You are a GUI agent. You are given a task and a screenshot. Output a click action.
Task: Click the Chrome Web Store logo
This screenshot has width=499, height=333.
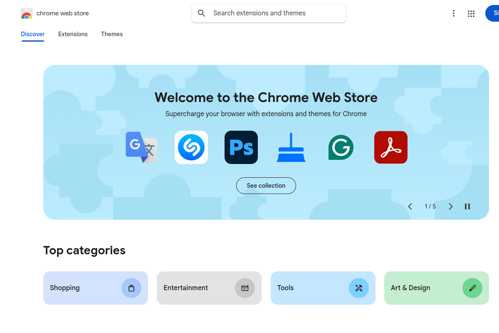click(x=27, y=14)
